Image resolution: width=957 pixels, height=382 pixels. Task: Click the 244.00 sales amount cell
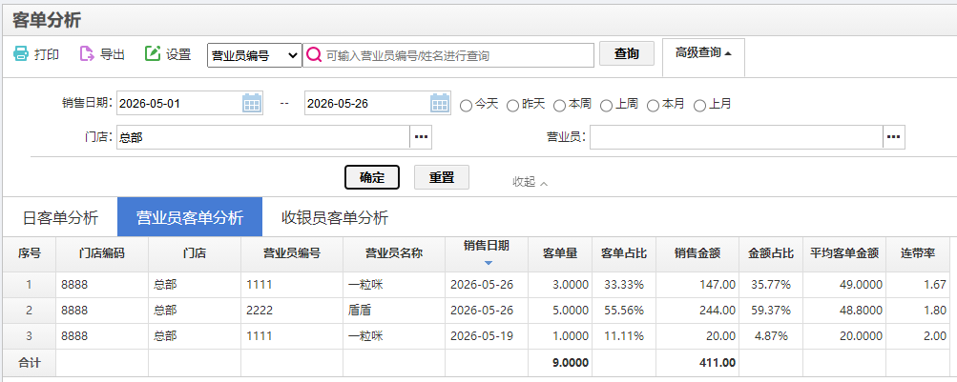pyautogui.click(x=697, y=311)
